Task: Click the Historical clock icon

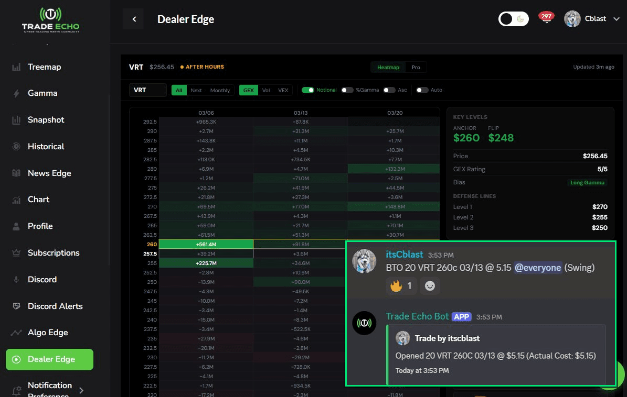Action: tap(16, 147)
